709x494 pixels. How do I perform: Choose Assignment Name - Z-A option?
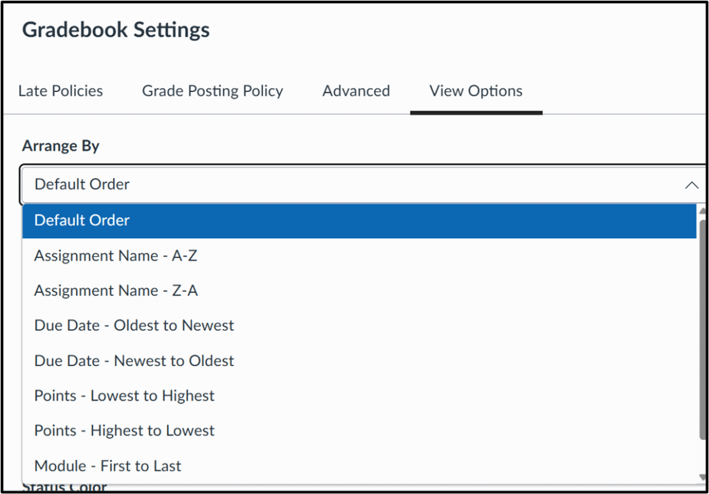pyautogui.click(x=116, y=291)
